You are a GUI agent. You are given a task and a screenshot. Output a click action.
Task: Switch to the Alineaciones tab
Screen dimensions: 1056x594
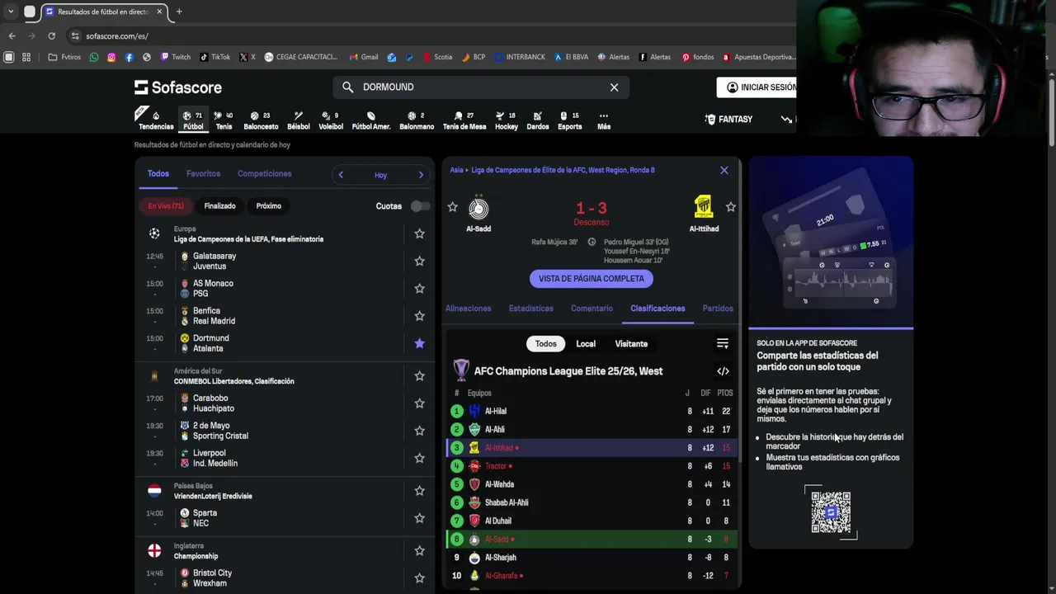pyautogui.click(x=469, y=309)
